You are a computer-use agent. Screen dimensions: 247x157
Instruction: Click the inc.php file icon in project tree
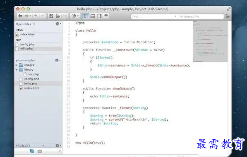pos(25,74)
